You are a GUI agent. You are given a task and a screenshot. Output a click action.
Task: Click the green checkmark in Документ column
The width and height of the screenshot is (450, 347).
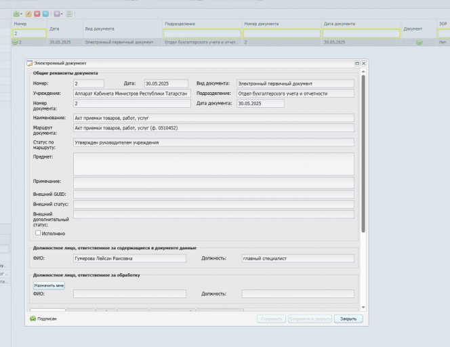coord(420,43)
